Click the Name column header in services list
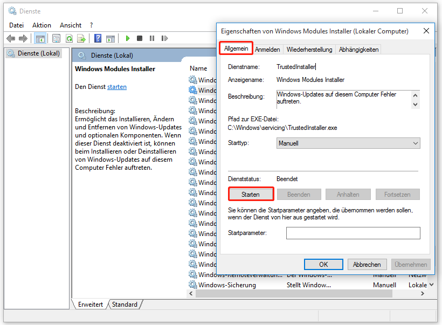This screenshot has width=442, height=325. pos(198,68)
